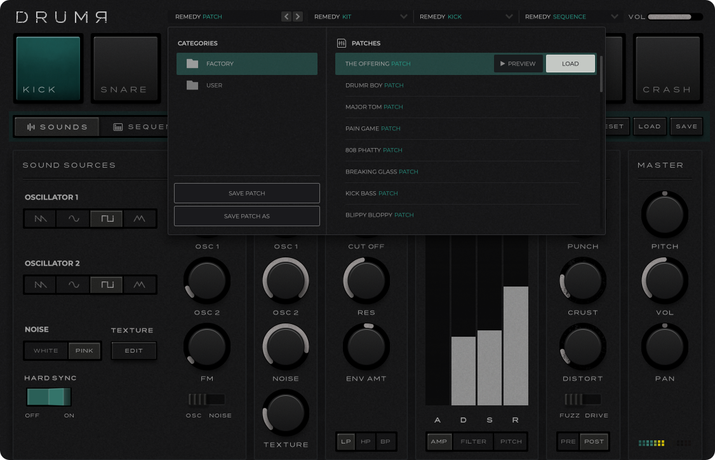Trigger the Snare drum pad
Viewport: 715px width, 460px height.
click(125, 68)
